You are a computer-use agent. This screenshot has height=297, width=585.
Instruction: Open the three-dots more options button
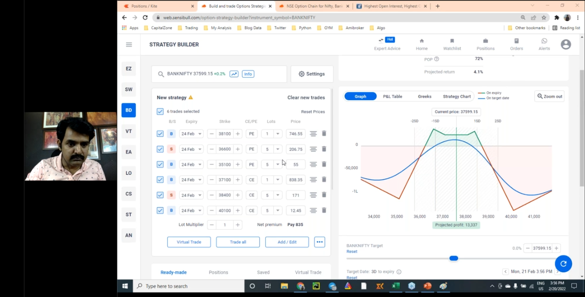tap(319, 242)
